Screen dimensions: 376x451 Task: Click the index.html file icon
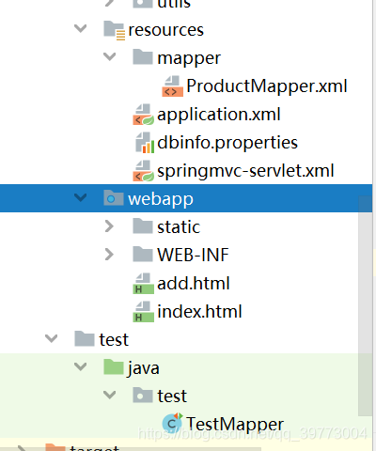coord(144,312)
